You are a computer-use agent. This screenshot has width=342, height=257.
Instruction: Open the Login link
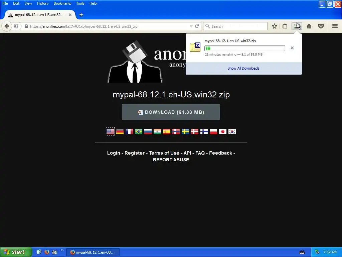[114, 153]
